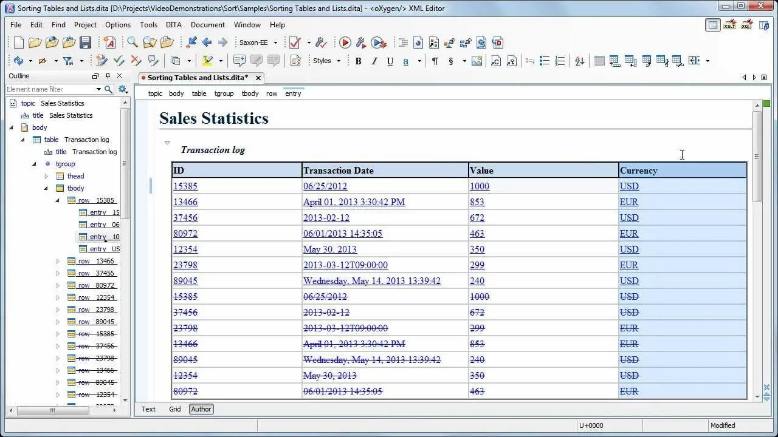
Task: Click the Insert Table icon
Action: point(599,61)
